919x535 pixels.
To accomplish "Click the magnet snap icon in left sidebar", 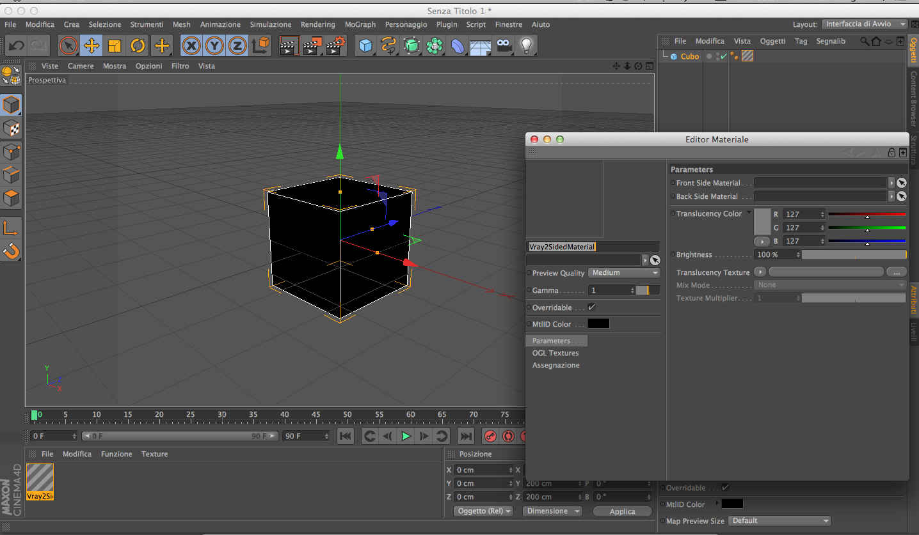I will 12,251.
